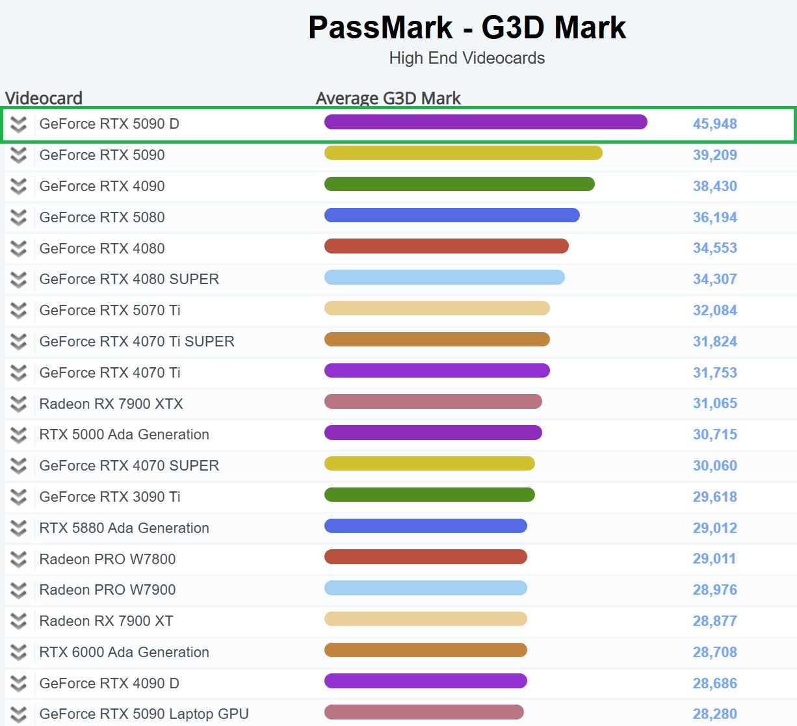The width and height of the screenshot is (797, 726).
Task: Click the yellow bar for GeForce RTX 5090
Action: (x=464, y=153)
